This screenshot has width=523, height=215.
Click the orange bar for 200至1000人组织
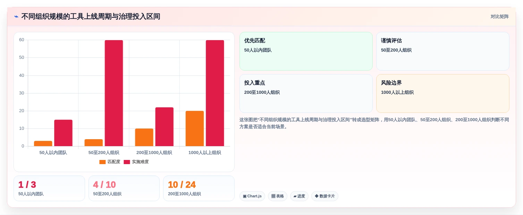[x=144, y=137]
